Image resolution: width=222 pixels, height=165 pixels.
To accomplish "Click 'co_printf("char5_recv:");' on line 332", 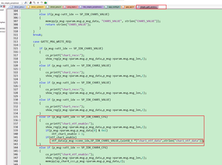I will click(x=65, y=107).
